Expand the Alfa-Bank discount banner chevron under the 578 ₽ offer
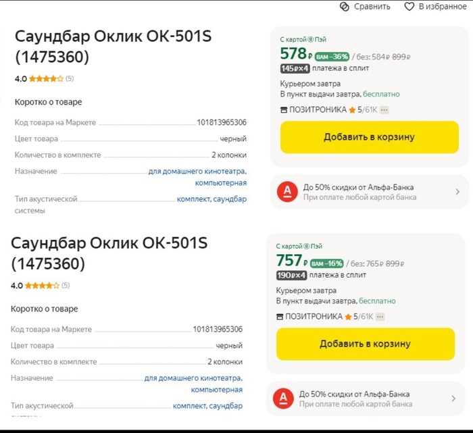Screen dimensions: 473x433 tap(457, 193)
